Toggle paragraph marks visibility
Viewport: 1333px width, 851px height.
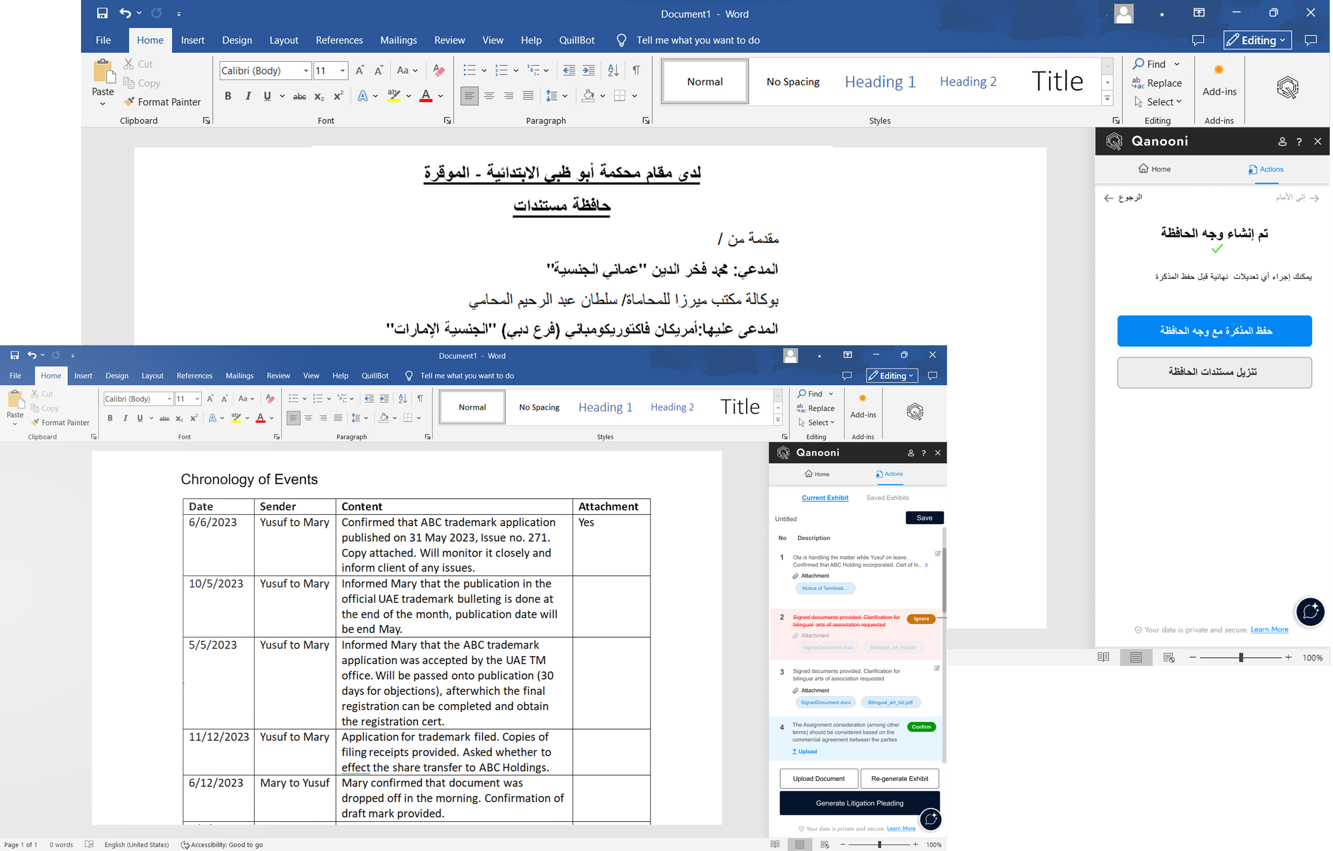coord(636,70)
